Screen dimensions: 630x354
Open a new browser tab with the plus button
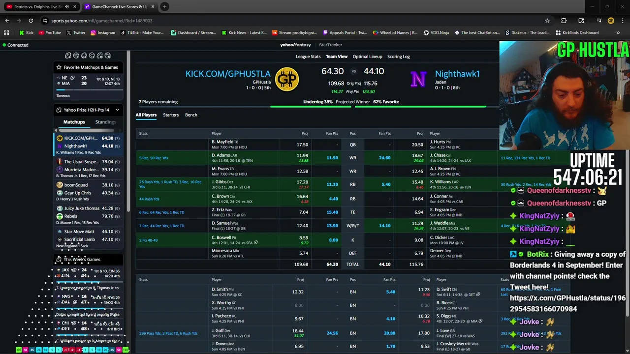pos(164,7)
